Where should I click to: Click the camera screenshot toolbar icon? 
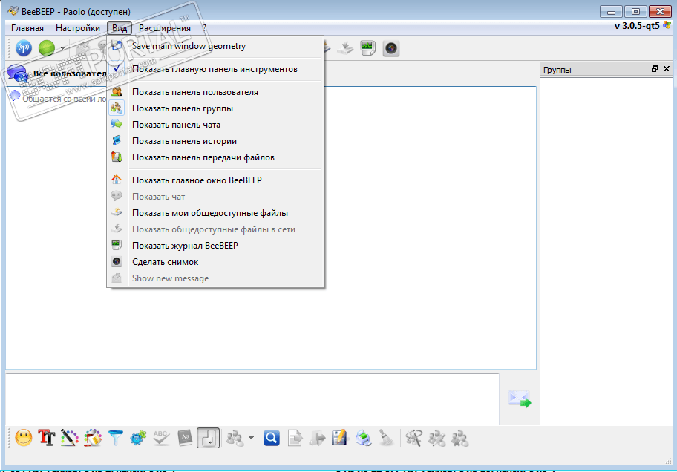pos(391,48)
